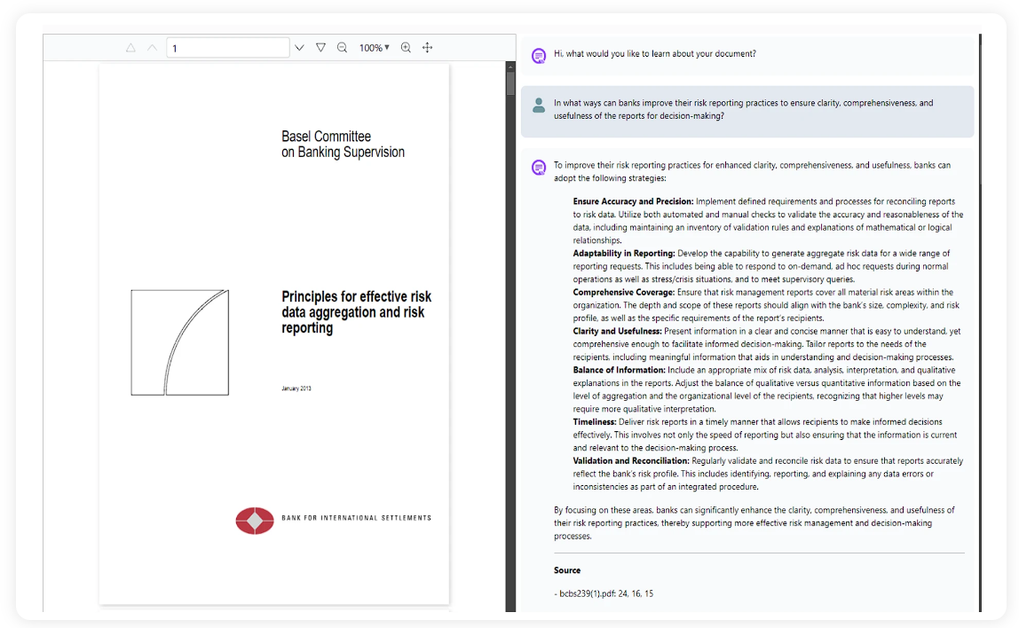1019x628 pixels.
Task: Open the zoom level 100% dropdown
Action: (x=374, y=47)
